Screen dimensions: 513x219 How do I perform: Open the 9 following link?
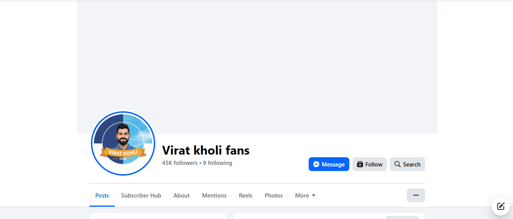click(x=217, y=163)
